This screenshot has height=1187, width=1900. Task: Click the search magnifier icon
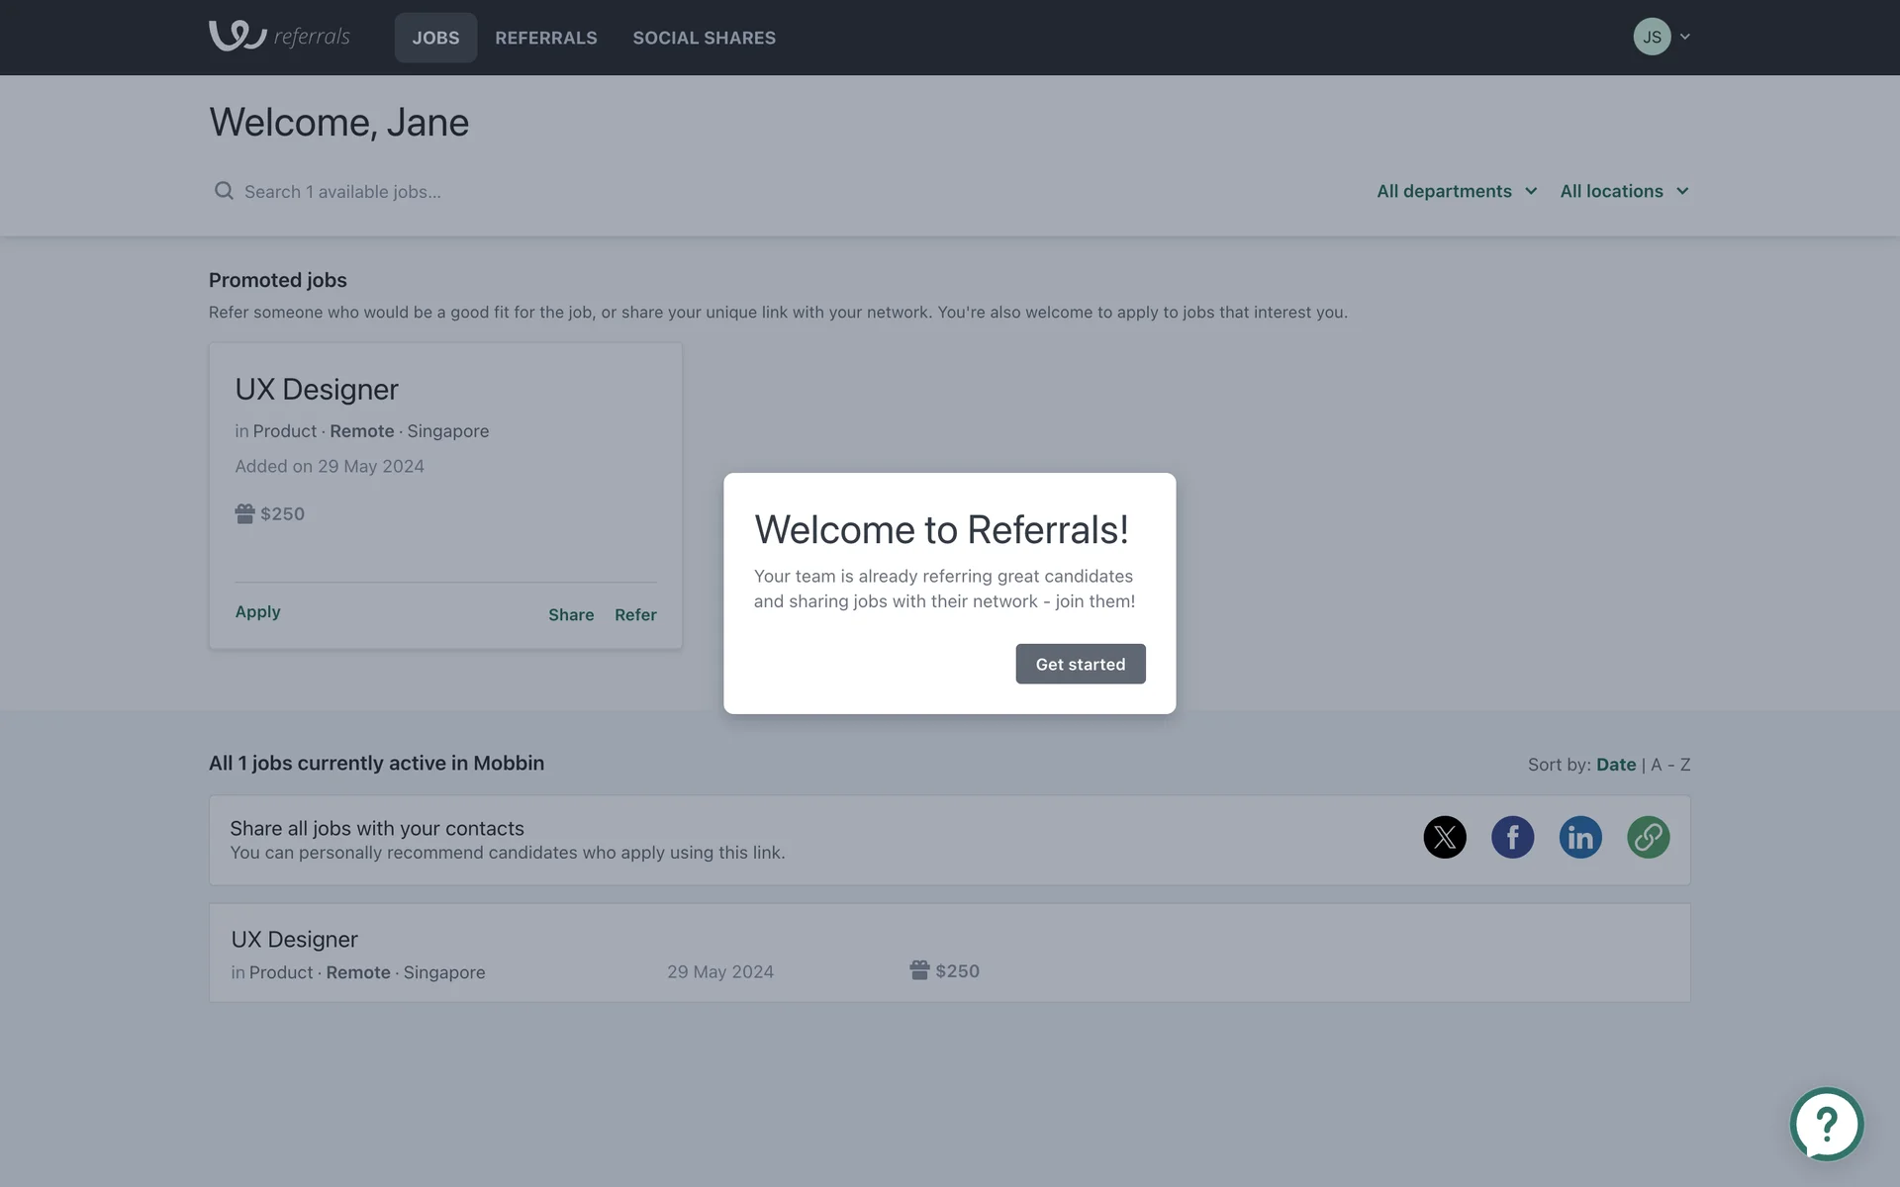click(225, 191)
